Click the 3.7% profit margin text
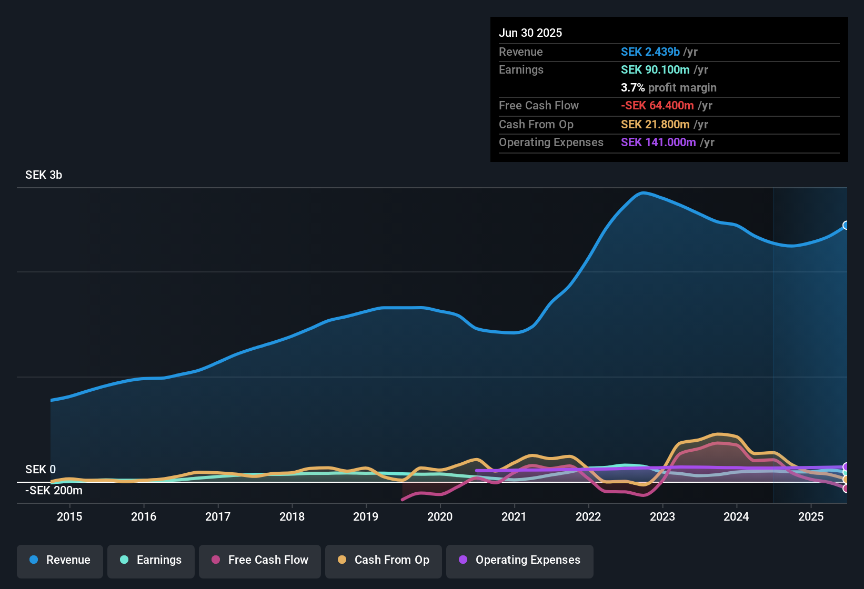 pyautogui.click(x=669, y=87)
